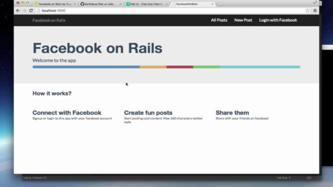
Task: Switch to the Facebook on Rails by Tiago tab
Action: [x=55, y=4]
